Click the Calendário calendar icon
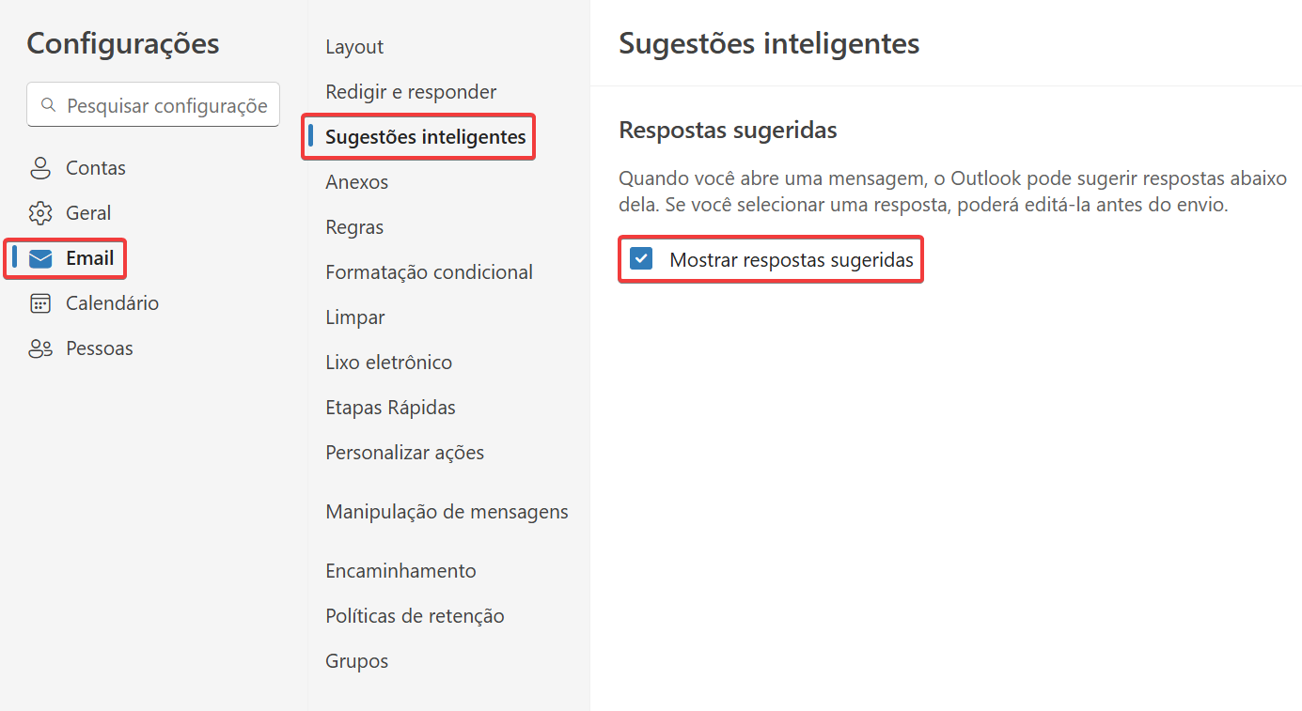 (40, 303)
